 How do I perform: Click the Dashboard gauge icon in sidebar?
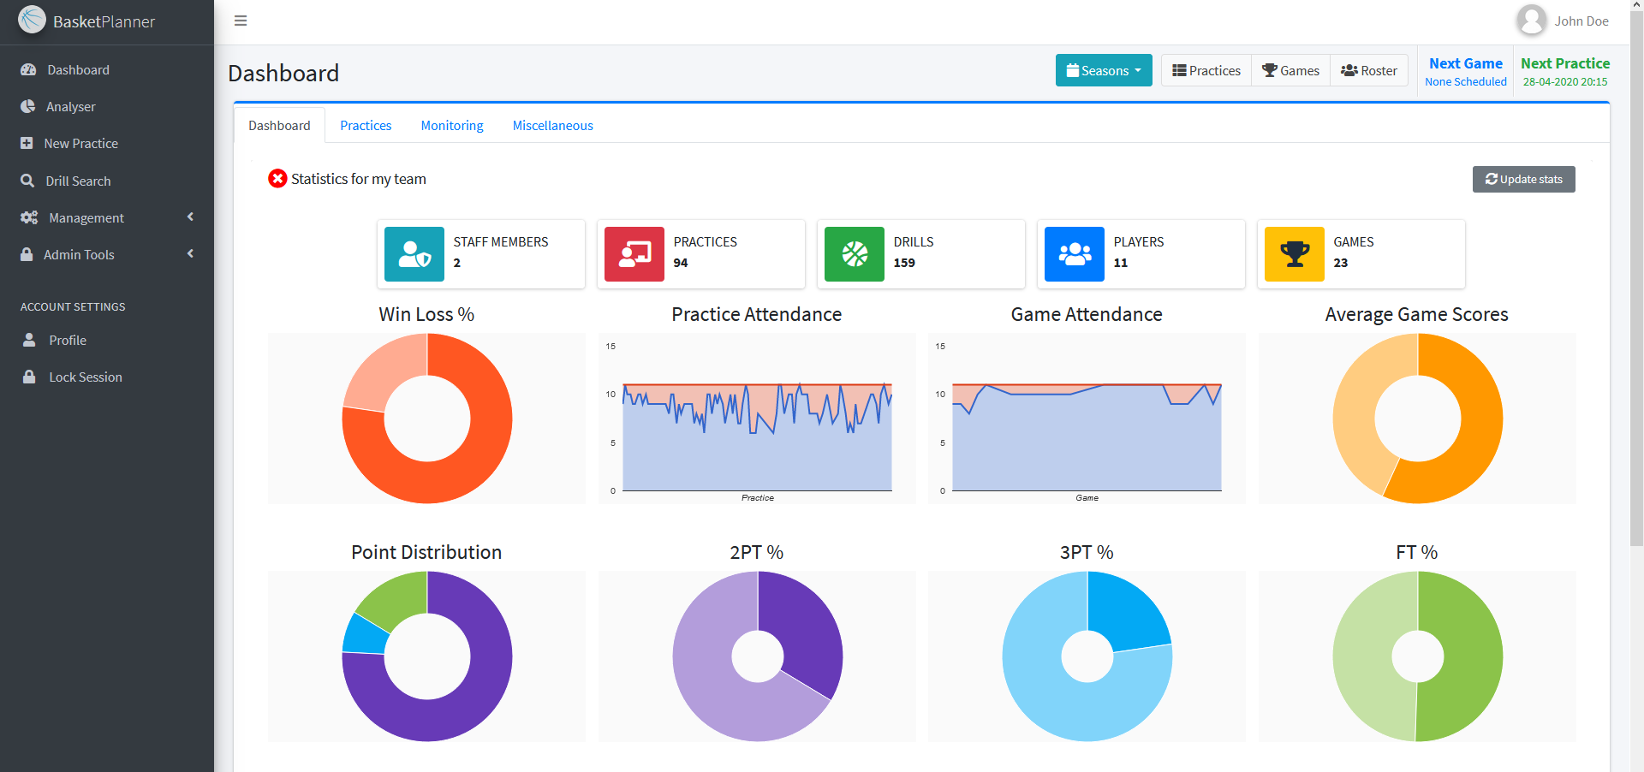28,70
